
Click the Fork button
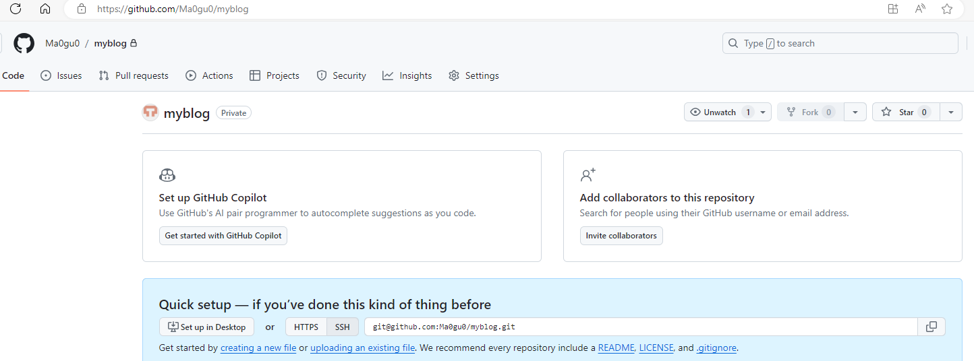[x=810, y=112]
